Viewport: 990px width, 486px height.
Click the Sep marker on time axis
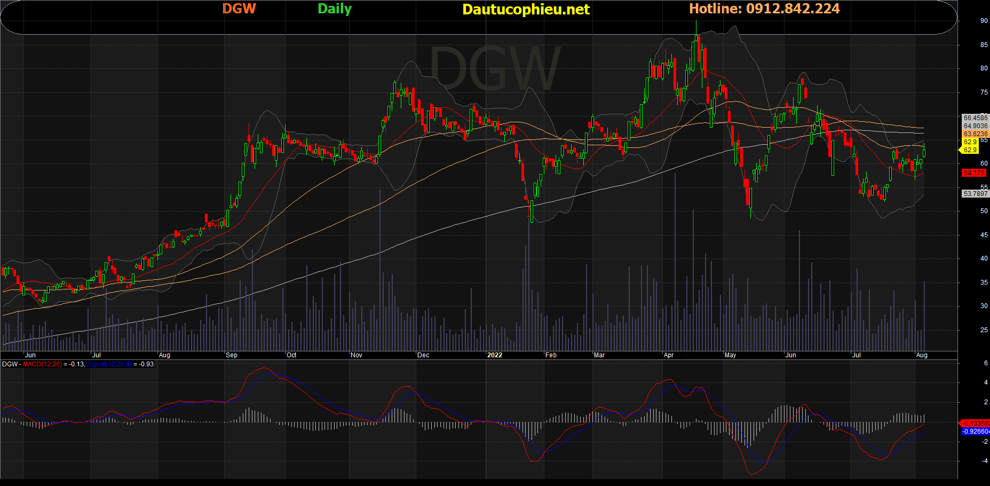tap(232, 355)
